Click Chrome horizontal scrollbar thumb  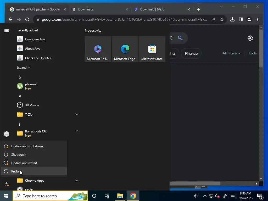pos(195,183)
